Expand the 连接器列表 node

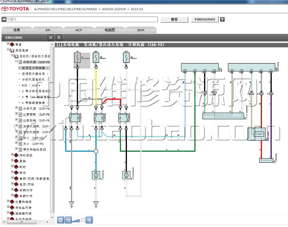(x=8, y=213)
